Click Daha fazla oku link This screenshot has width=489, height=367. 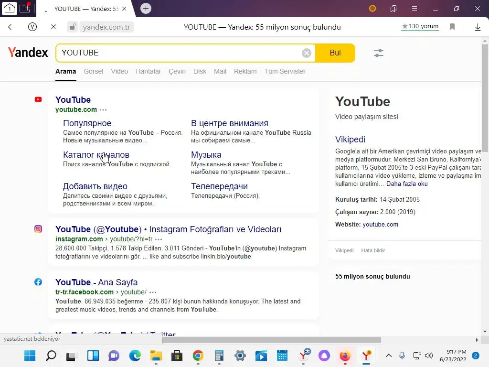(x=407, y=184)
